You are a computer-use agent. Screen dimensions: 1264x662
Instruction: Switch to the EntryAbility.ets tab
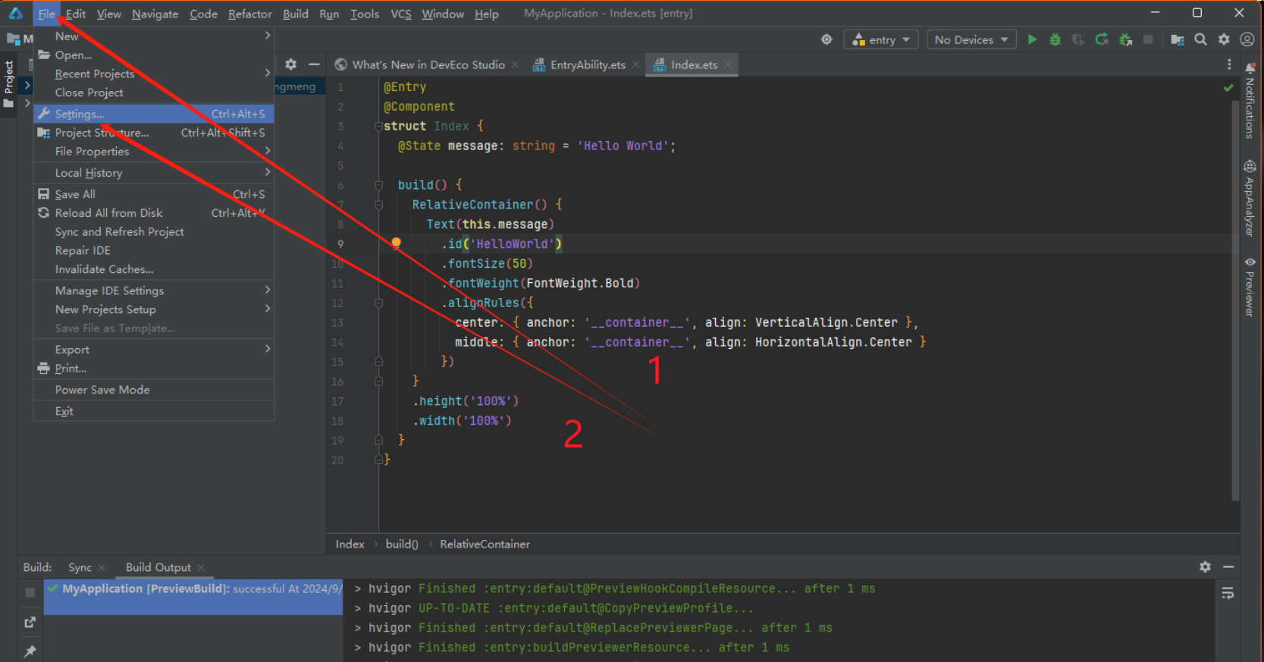587,64
